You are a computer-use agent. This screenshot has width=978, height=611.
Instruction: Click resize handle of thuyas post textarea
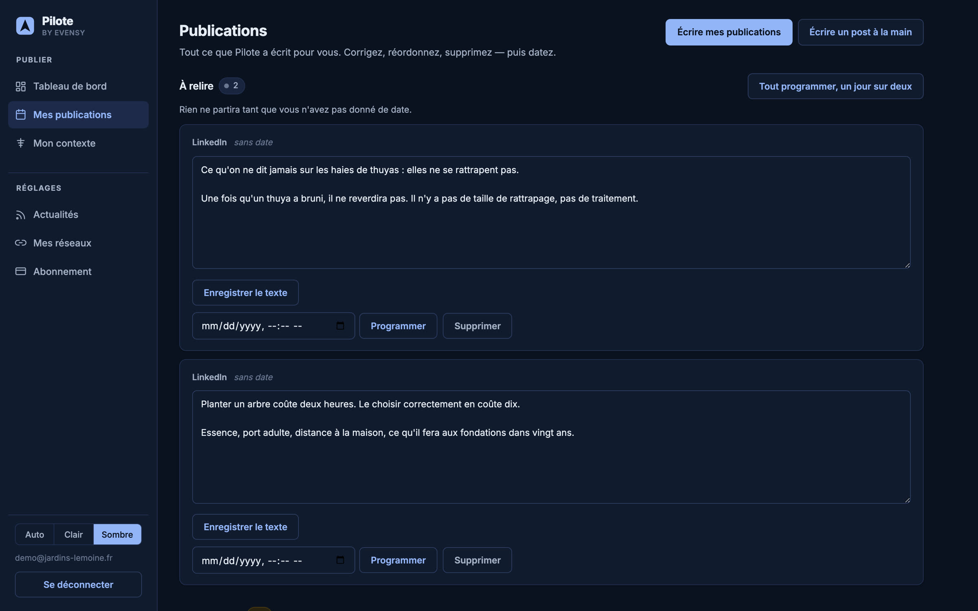[907, 265]
